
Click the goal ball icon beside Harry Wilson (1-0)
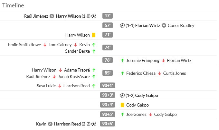tap(94, 16)
